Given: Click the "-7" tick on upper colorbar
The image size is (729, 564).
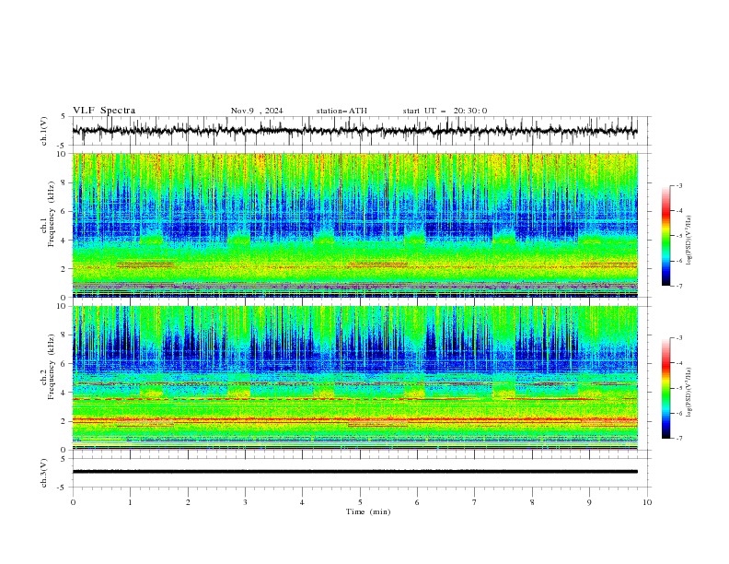Looking at the screenshot, I should point(678,286).
